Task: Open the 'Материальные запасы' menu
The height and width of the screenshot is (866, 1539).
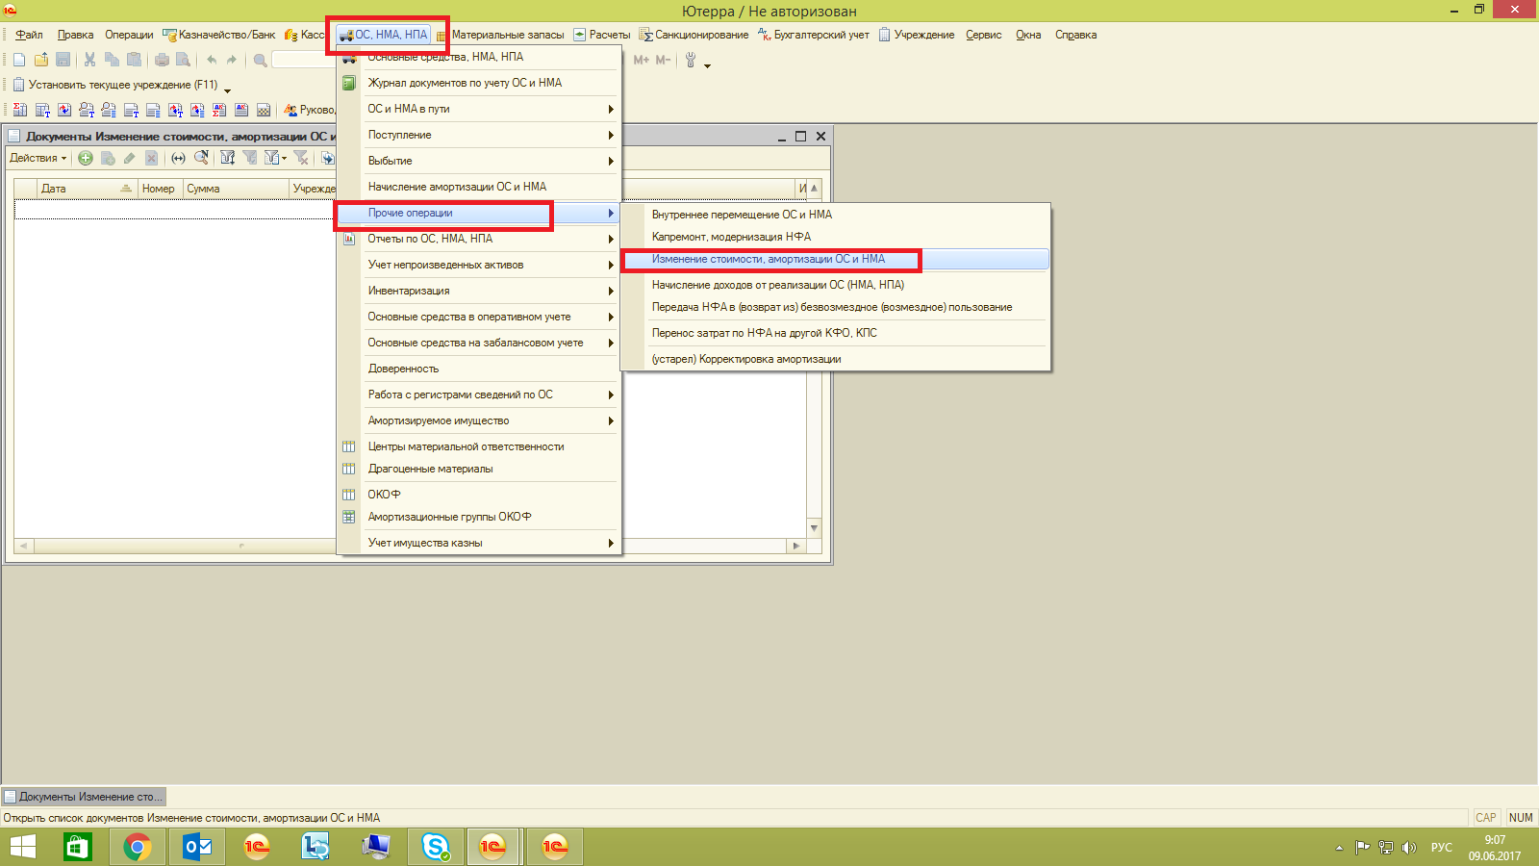Action: tap(507, 35)
